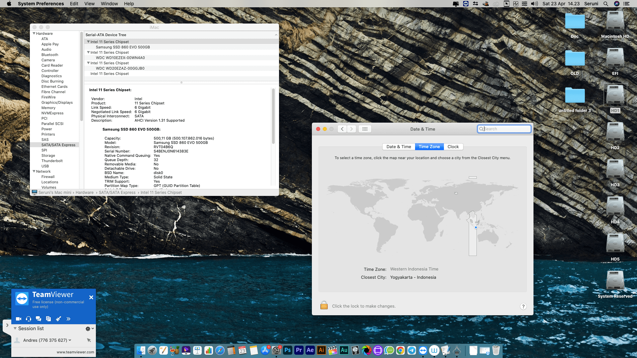Open the chat bubbles icon in TeamViewer
This screenshot has height=358, width=637.
click(x=38, y=319)
